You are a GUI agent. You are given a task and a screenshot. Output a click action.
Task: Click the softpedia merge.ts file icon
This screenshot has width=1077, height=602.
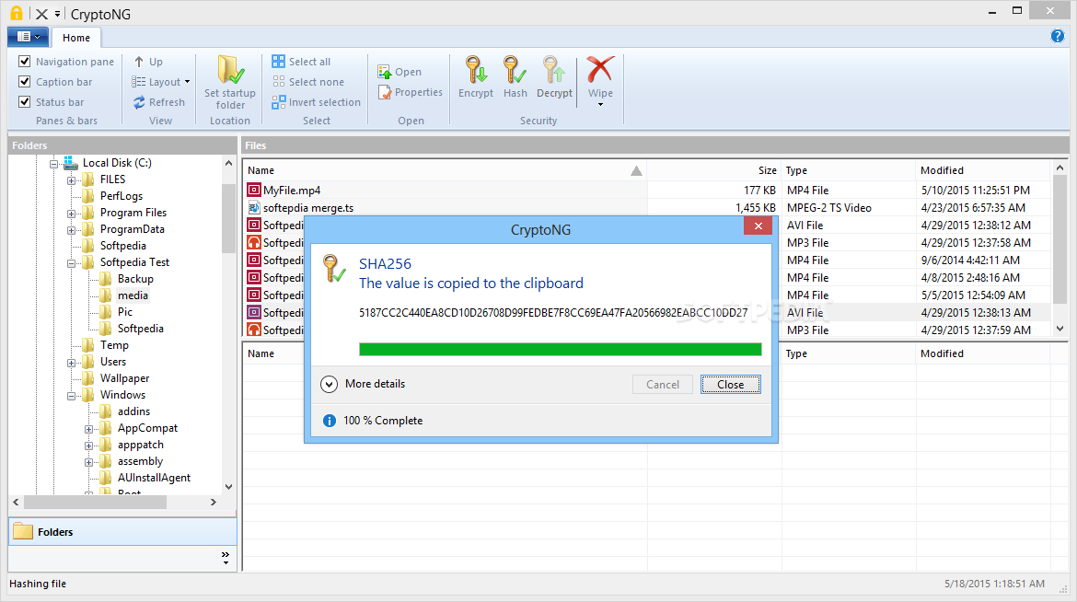pyautogui.click(x=254, y=207)
